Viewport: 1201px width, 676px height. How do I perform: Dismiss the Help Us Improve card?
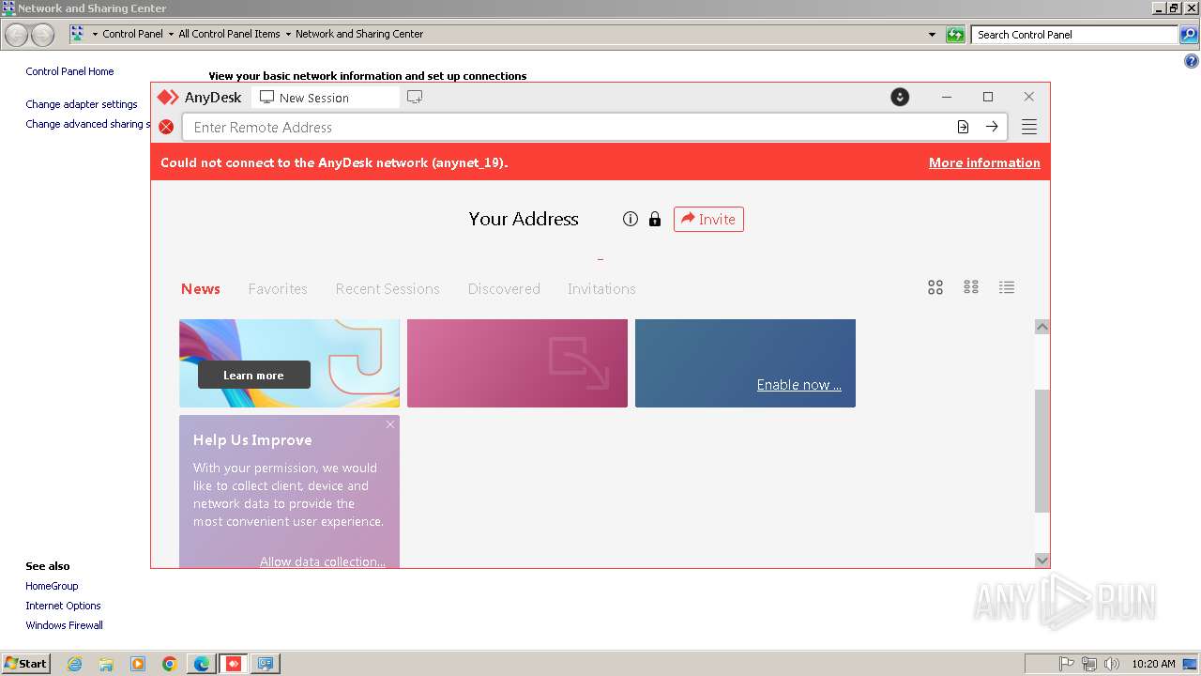pyautogui.click(x=390, y=424)
